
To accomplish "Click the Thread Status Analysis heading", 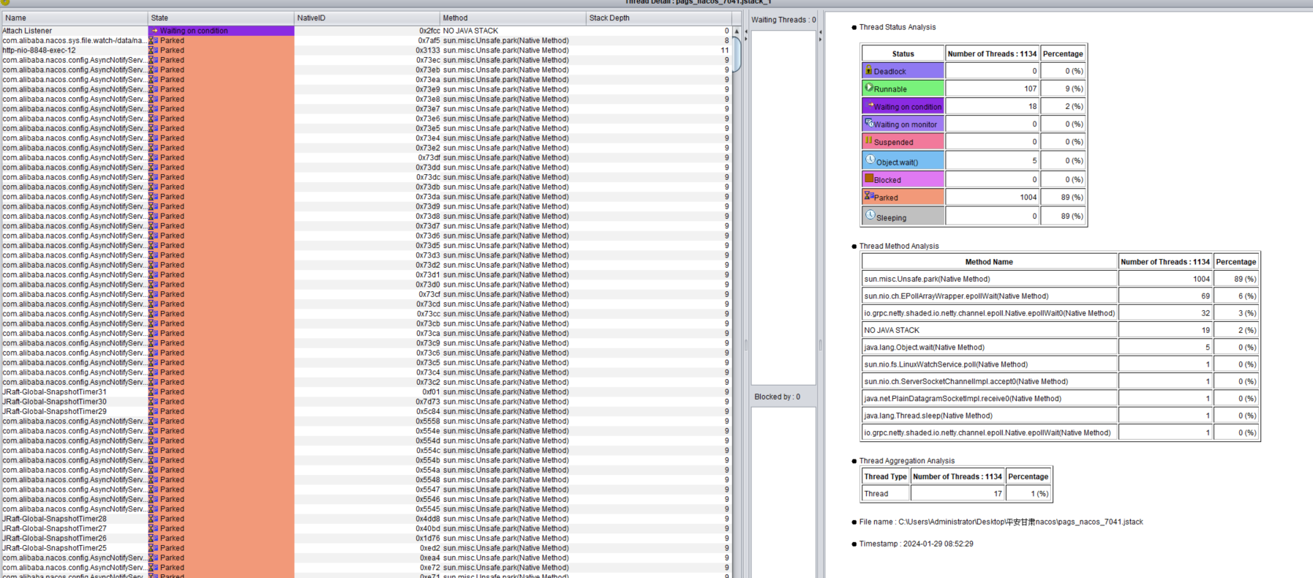I will pyautogui.click(x=897, y=27).
